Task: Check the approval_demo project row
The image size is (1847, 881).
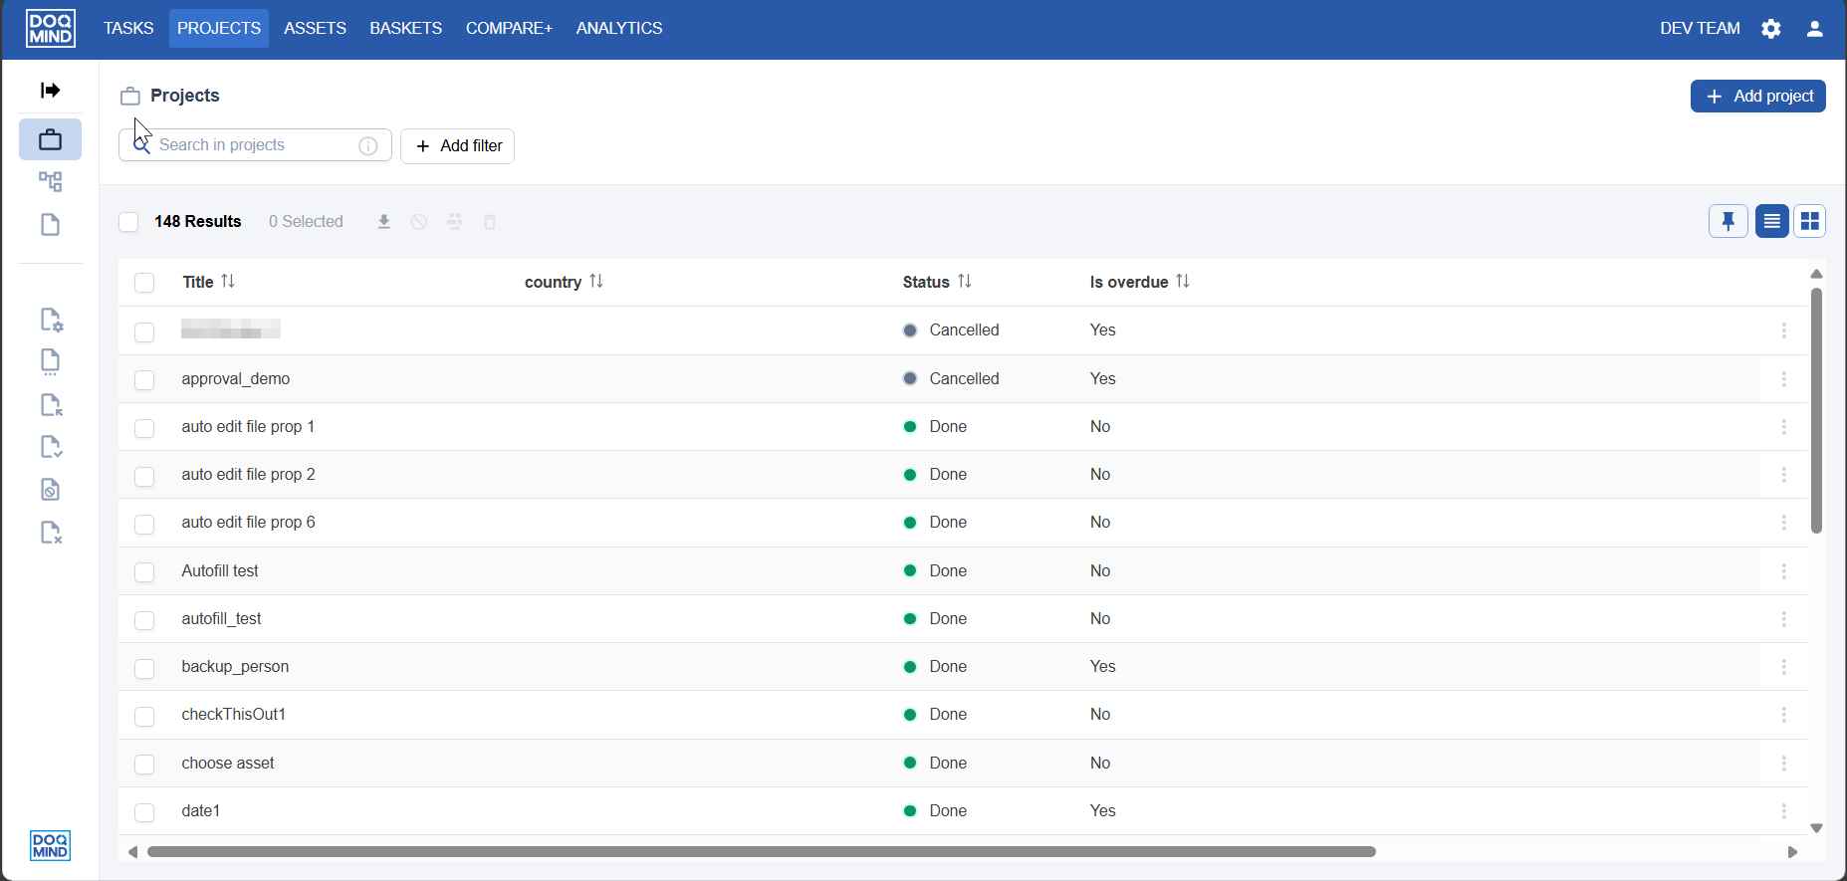Action: pyautogui.click(x=144, y=379)
